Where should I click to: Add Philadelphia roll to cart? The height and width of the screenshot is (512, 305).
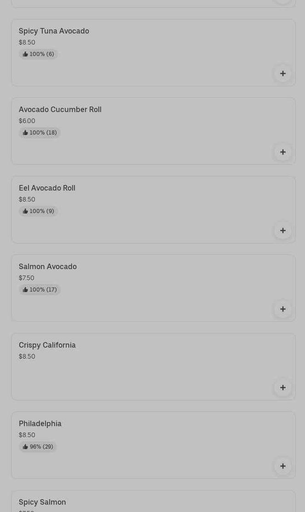tap(282, 466)
